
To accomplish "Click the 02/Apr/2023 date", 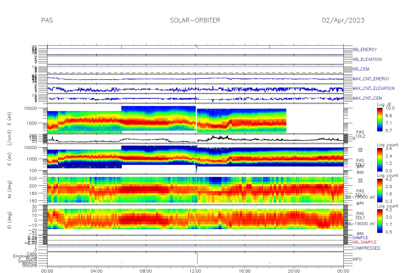I will [343, 20].
